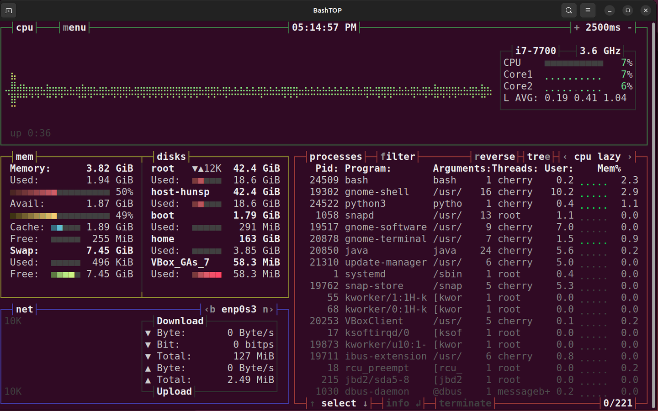Click the up arrow next to select
This screenshot has width=658, height=411.
[313, 403]
